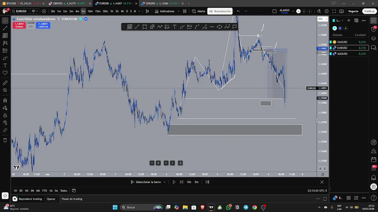Enter fullscreen mode
Viewport: 378px width, 212px height.
[334, 11]
